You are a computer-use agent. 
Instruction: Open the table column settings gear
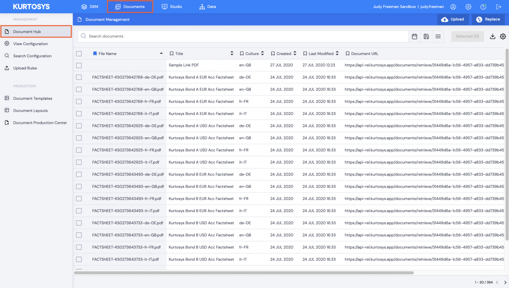[503, 36]
